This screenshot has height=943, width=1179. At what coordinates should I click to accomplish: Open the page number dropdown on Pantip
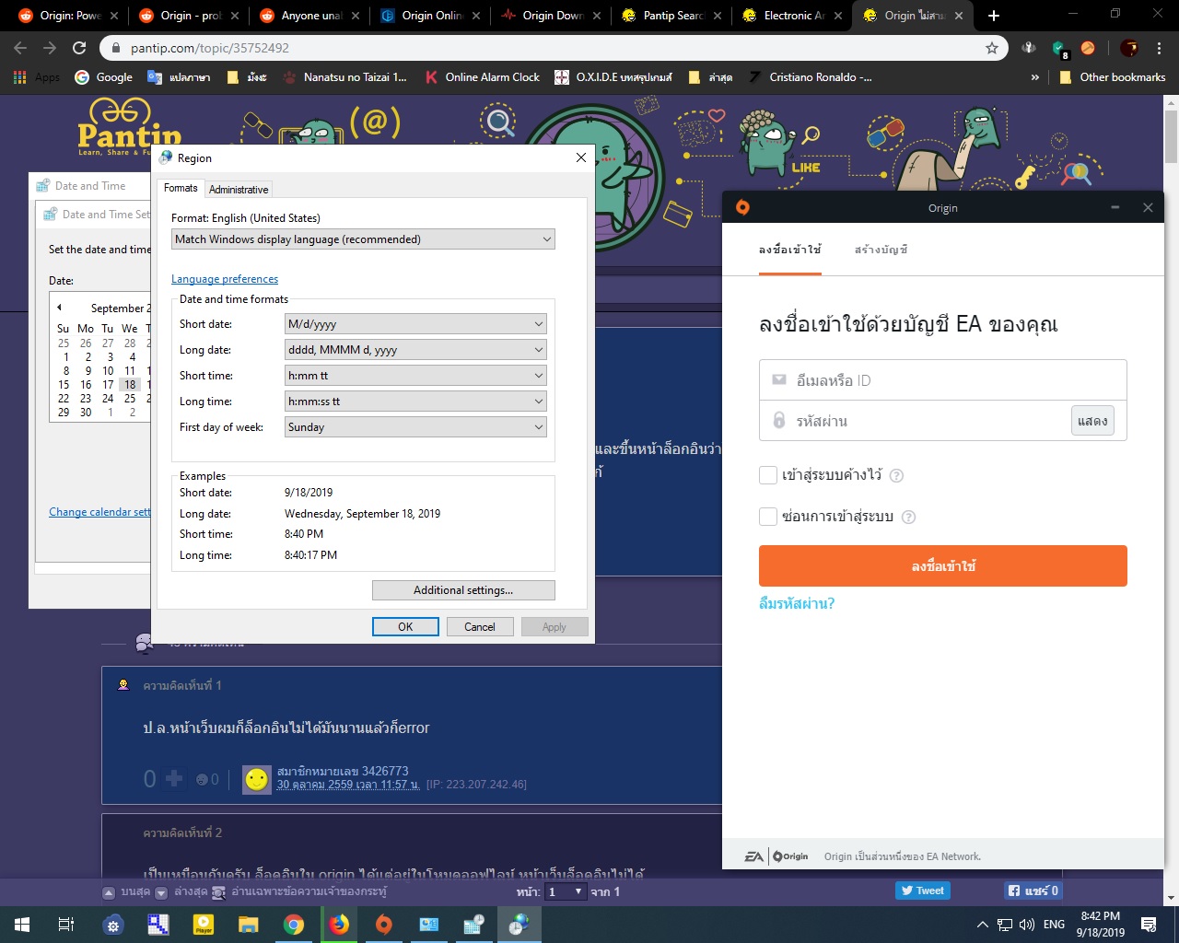[x=566, y=891]
